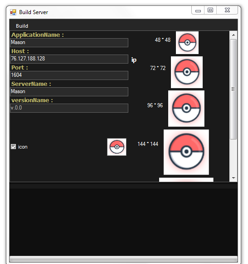Click the versionName field showing v.0.0

pyautogui.click(x=69, y=108)
